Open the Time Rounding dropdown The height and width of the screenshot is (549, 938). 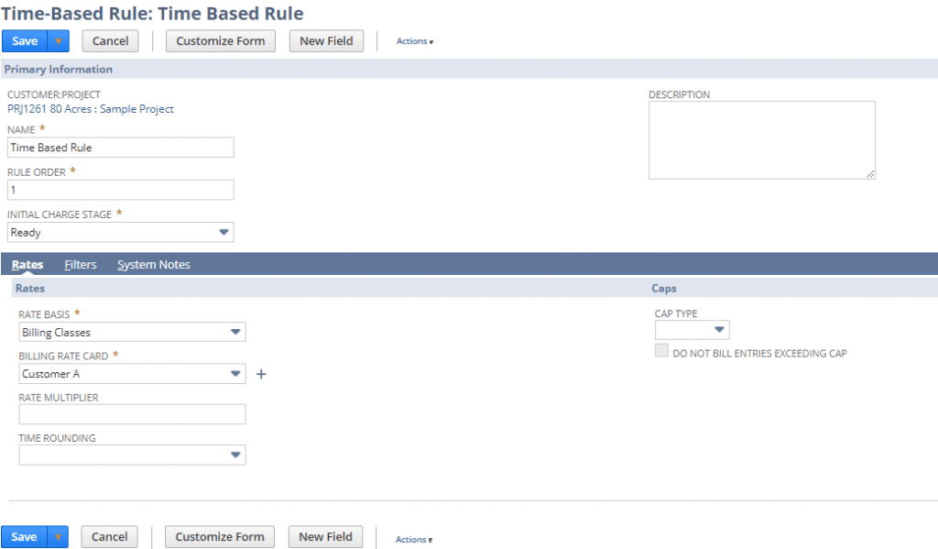(235, 455)
